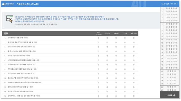Select 그렇지 않다 for question 2
Image resolution: width=181 pixels, height=101 pixels.
107,42
